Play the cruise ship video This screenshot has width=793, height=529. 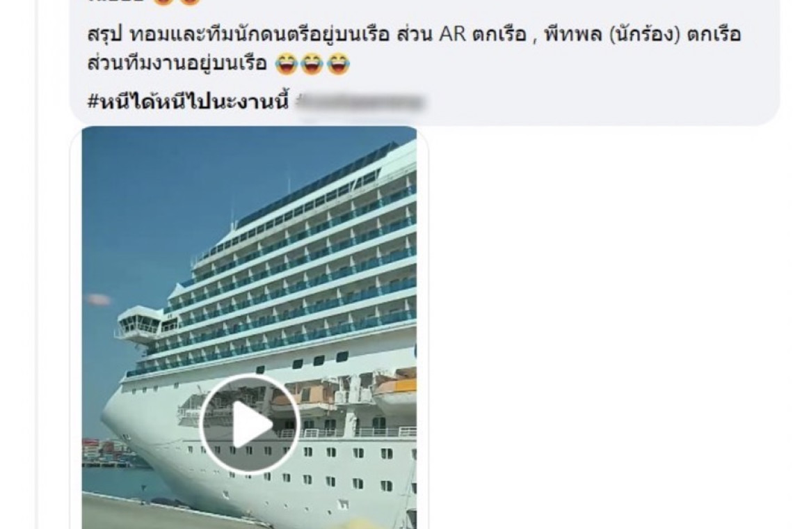(x=249, y=423)
